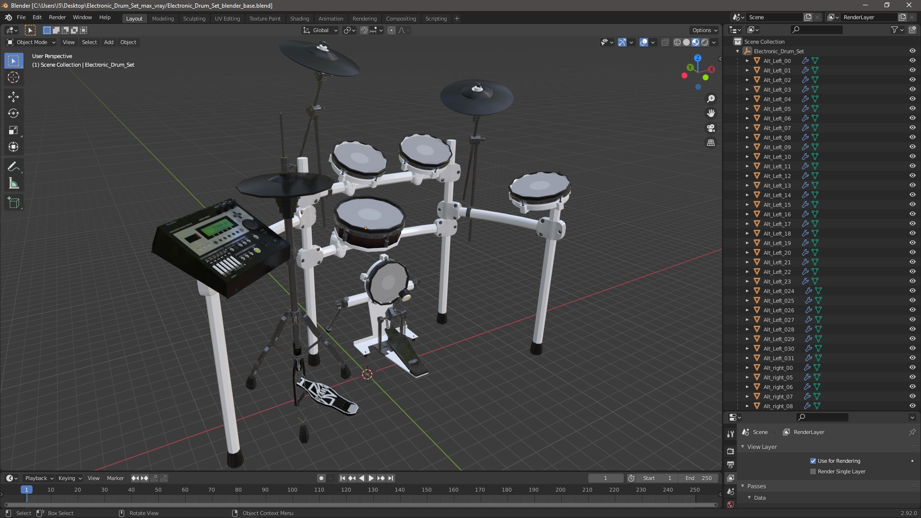Switch to the Shading workspace tab
The width and height of the screenshot is (921, 518).
[299, 19]
